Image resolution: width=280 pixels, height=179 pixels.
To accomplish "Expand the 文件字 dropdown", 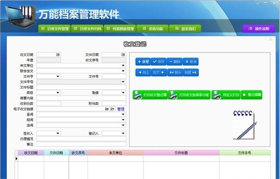I will (58, 77).
